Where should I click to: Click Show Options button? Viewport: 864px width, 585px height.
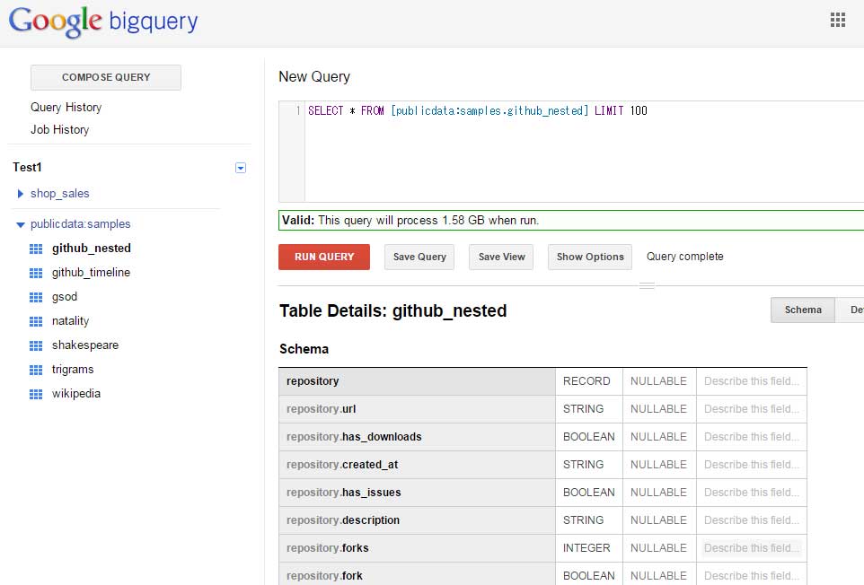point(589,257)
